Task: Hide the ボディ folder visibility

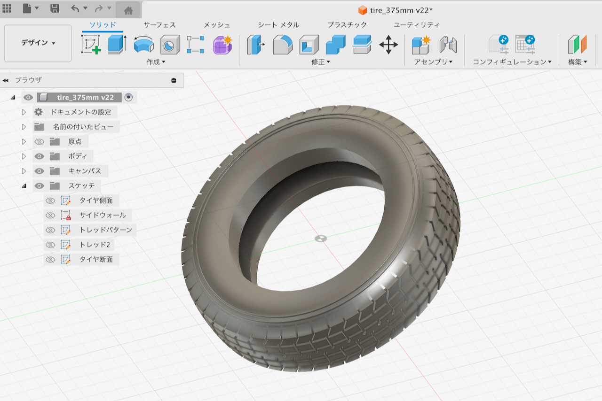Action: coord(40,156)
